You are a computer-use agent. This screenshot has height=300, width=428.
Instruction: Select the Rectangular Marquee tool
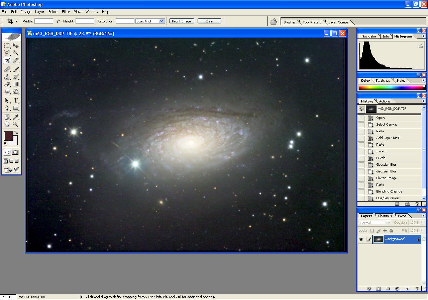[7, 46]
